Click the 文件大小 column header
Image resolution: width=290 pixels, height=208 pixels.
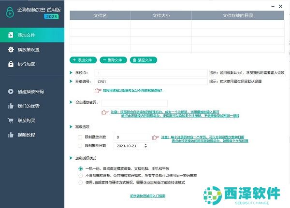[161, 15]
